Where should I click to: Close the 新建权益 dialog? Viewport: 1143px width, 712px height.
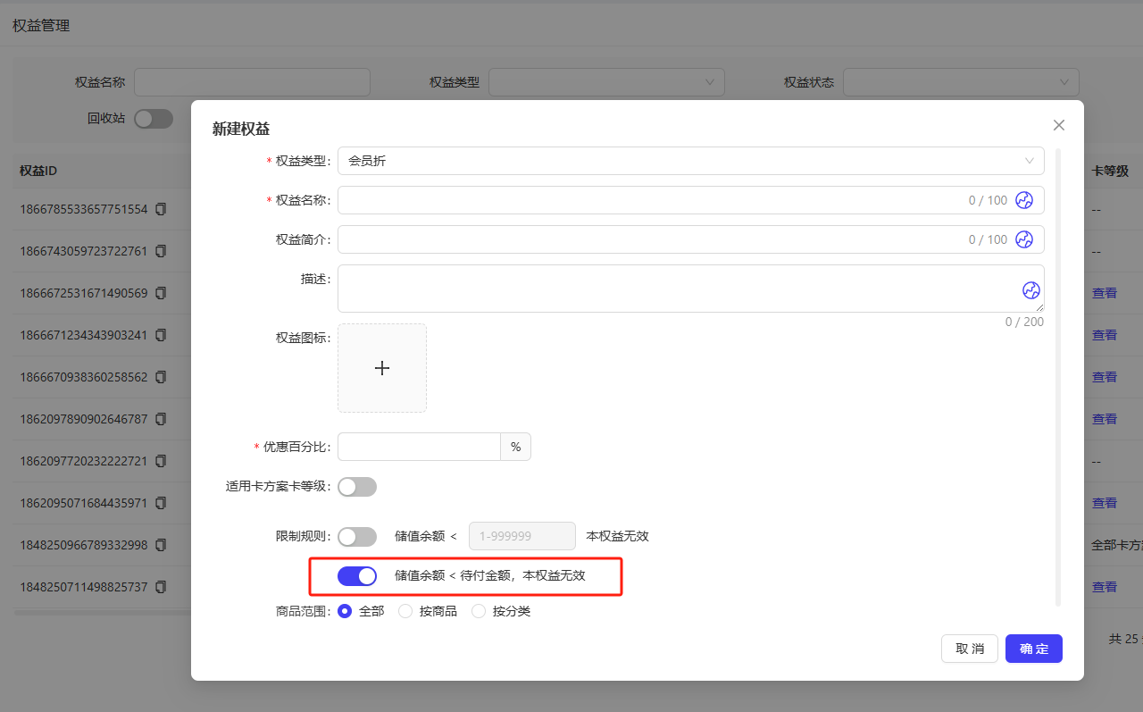pos(1059,125)
